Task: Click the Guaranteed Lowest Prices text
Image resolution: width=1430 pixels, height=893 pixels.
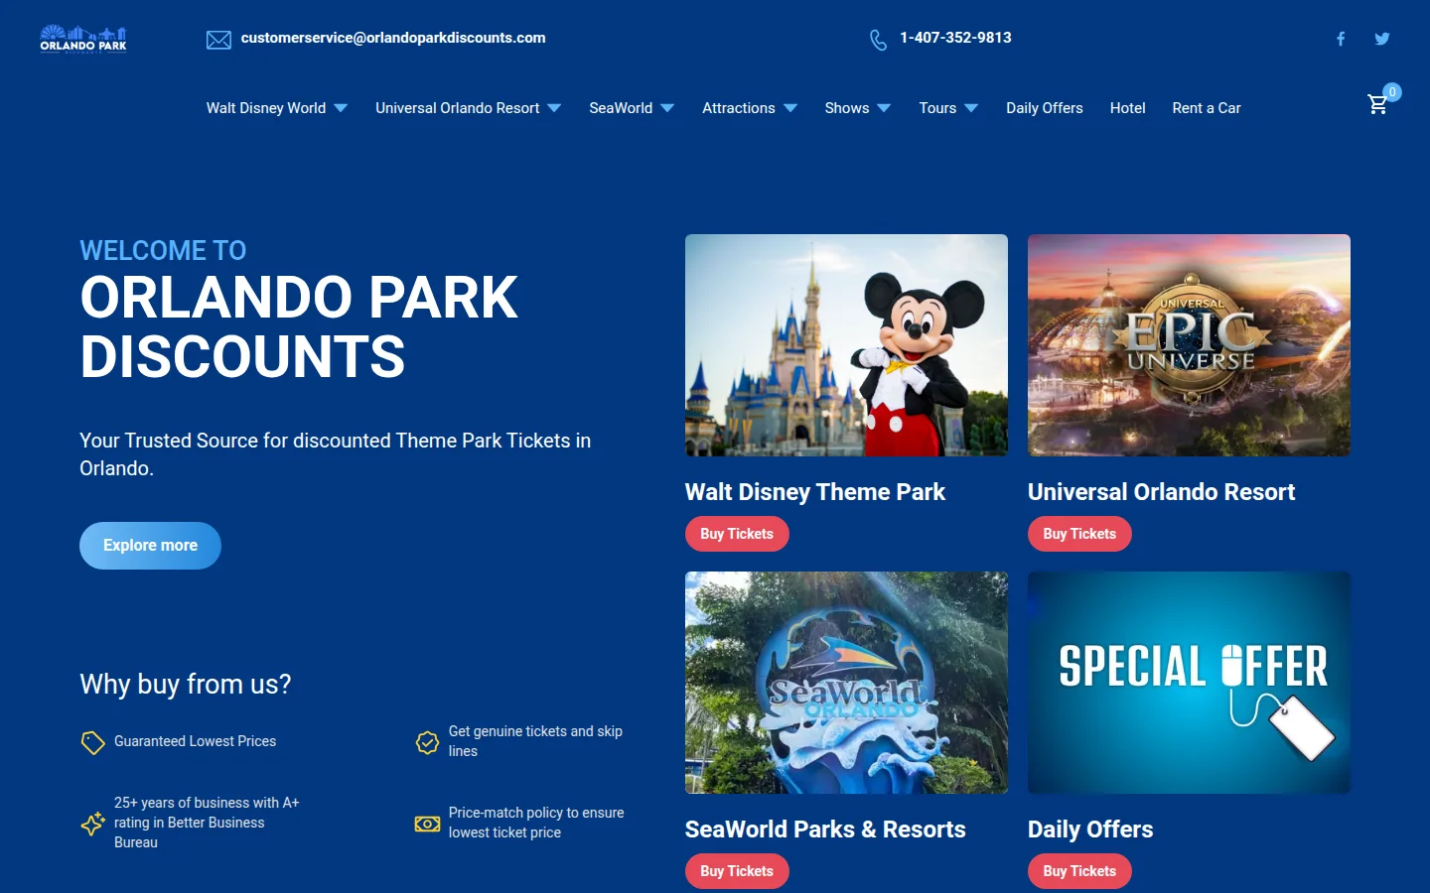Action: pyautogui.click(x=196, y=741)
